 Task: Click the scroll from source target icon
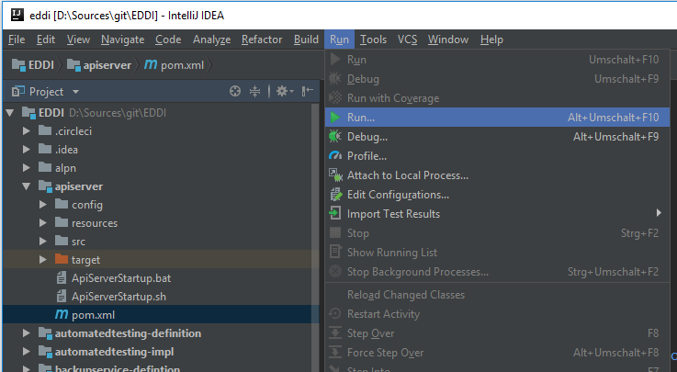click(x=235, y=91)
